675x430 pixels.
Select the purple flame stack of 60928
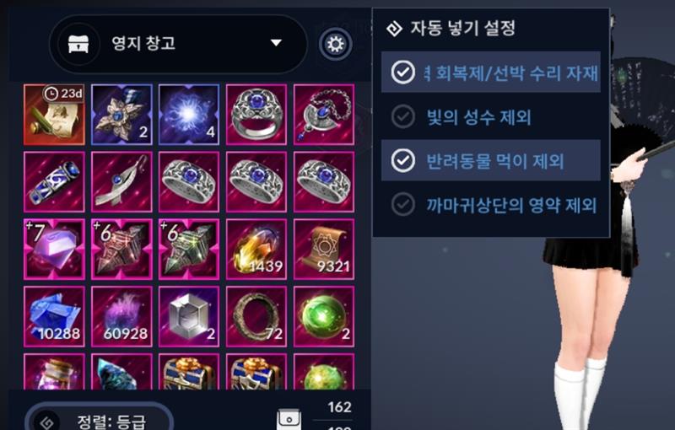click(x=121, y=316)
